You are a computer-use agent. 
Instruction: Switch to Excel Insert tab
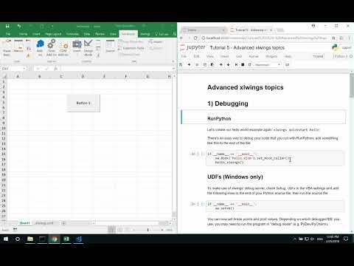[36, 34]
